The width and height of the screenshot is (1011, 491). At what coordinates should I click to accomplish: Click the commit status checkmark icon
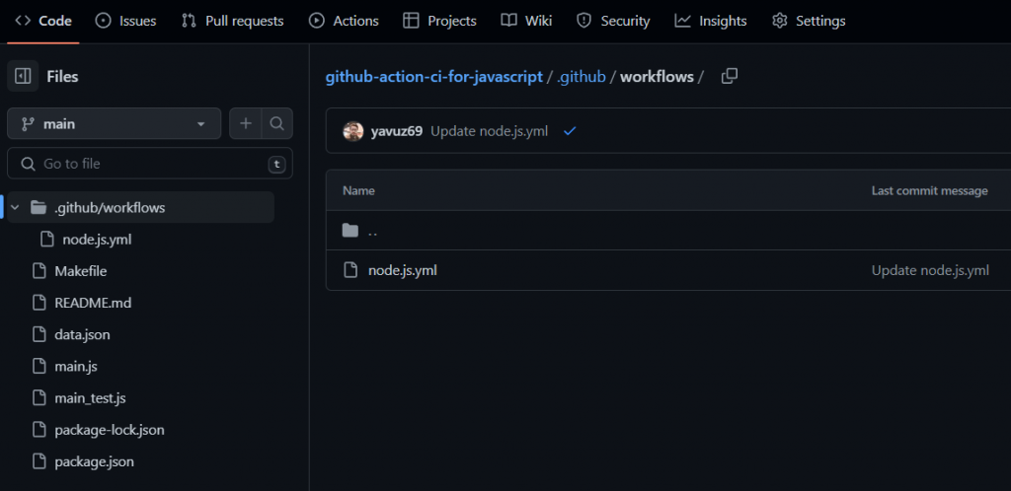click(570, 131)
